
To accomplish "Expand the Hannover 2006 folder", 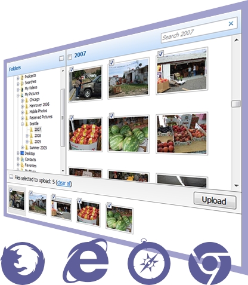I will click(23, 106).
